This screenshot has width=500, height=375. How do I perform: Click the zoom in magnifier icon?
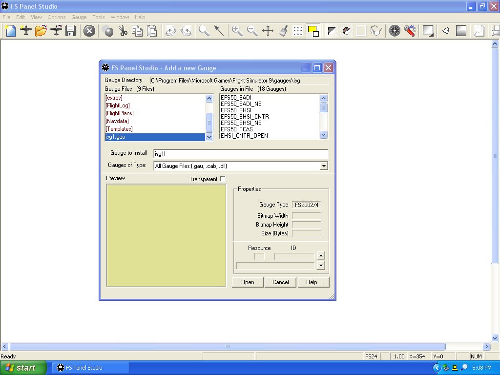click(237, 31)
